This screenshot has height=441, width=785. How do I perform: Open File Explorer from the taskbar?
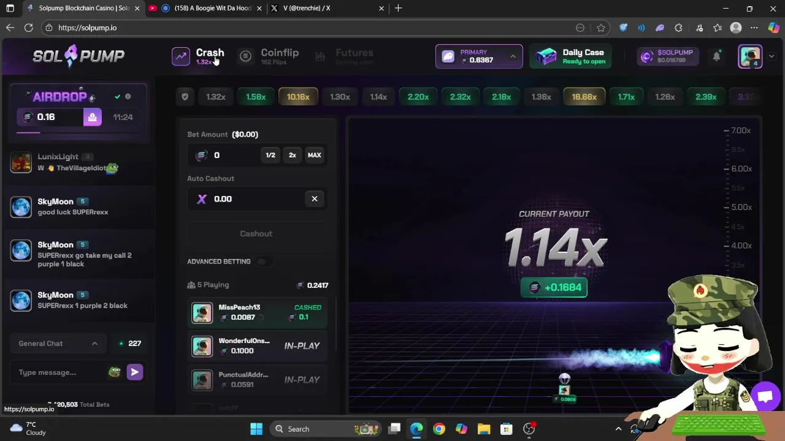[x=484, y=429]
